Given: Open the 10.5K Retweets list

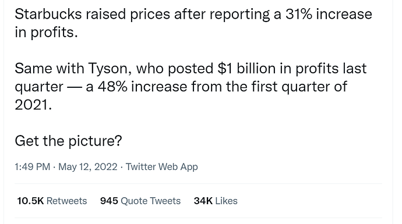Looking at the screenshot, I should pyautogui.click(x=52, y=201).
